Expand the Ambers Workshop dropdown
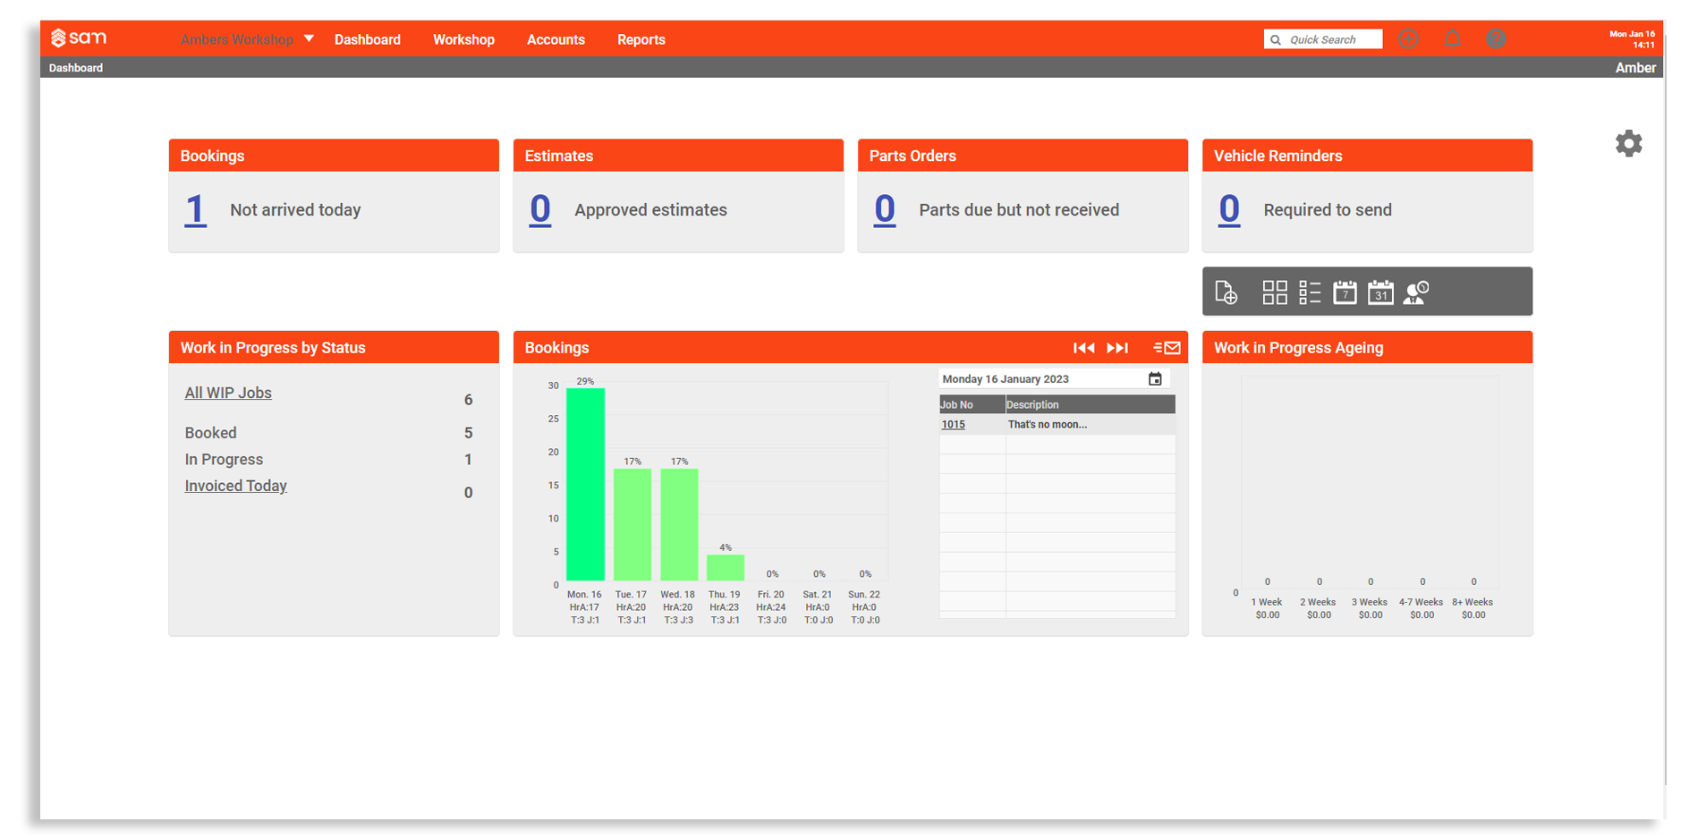This screenshot has height=839, width=1706. pos(308,38)
